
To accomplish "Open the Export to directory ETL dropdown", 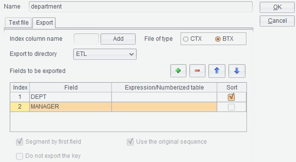I will (105, 54).
